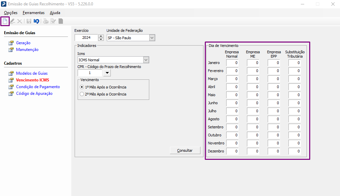Open Modelos de Guias link
The image size is (340, 196).
click(32, 73)
